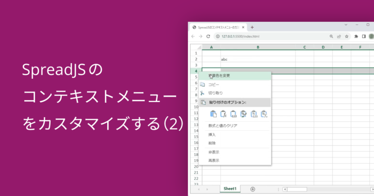Viewport: 374px width, 196px height.
Task: Click the address bar URL 127.0.0.1:5500/index.html
Action: (x=241, y=36)
